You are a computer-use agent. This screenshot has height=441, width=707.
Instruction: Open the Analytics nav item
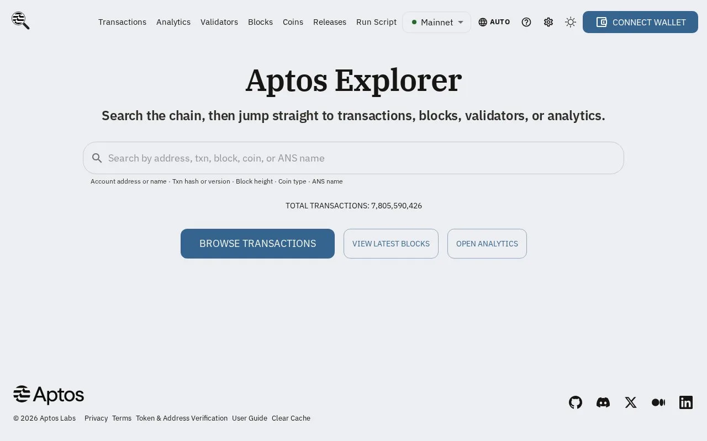173,22
